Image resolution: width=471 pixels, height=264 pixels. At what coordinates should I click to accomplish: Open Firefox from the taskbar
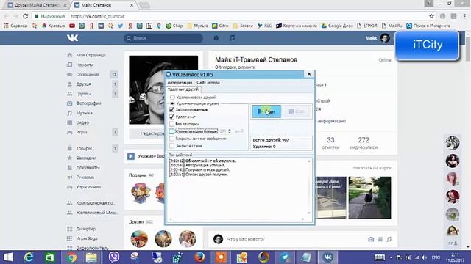point(199,257)
